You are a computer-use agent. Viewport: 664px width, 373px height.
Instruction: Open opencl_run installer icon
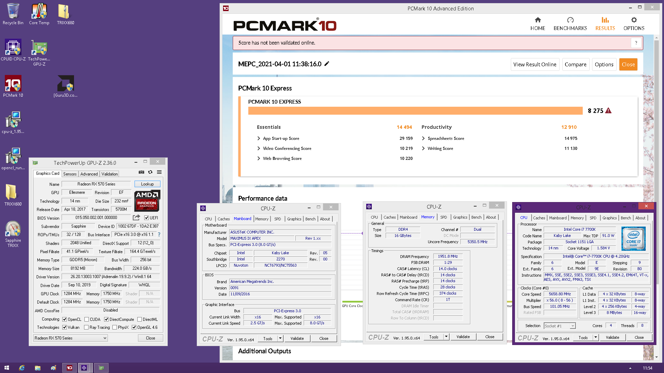click(x=13, y=159)
